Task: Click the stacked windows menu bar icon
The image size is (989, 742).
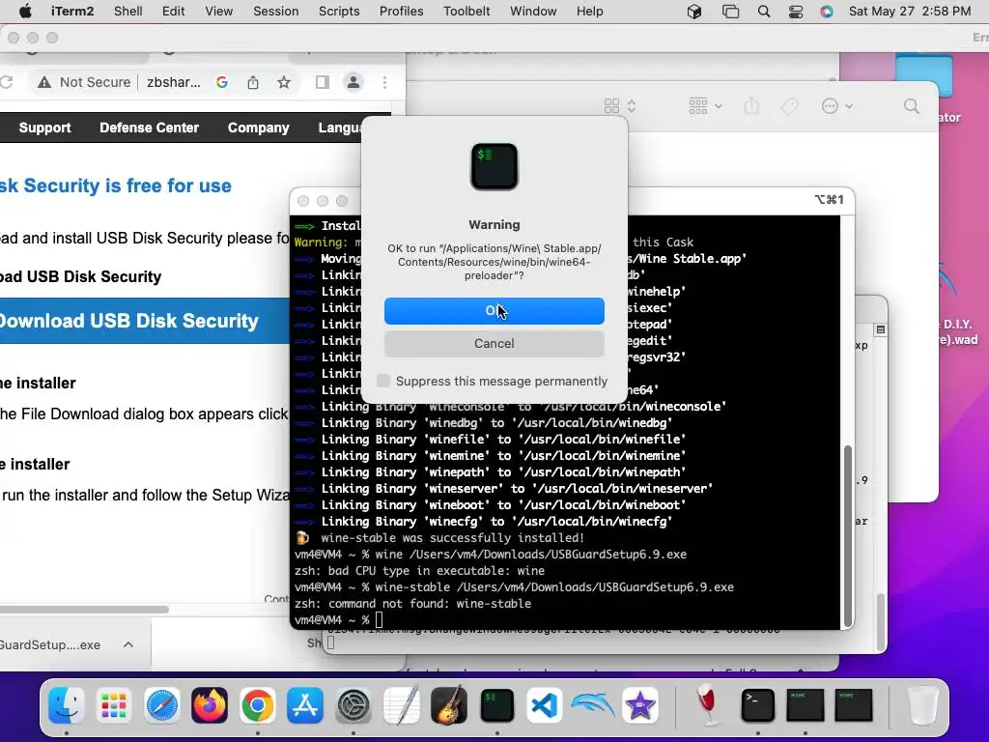Action: [730, 12]
